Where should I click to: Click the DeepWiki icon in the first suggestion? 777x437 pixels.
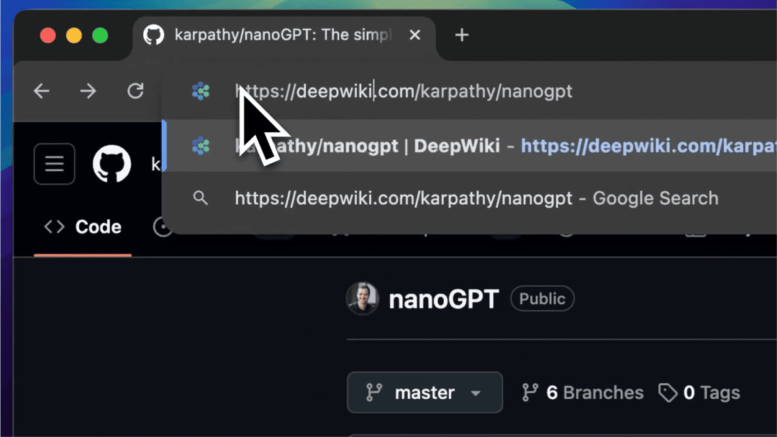[x=201, y=146]
